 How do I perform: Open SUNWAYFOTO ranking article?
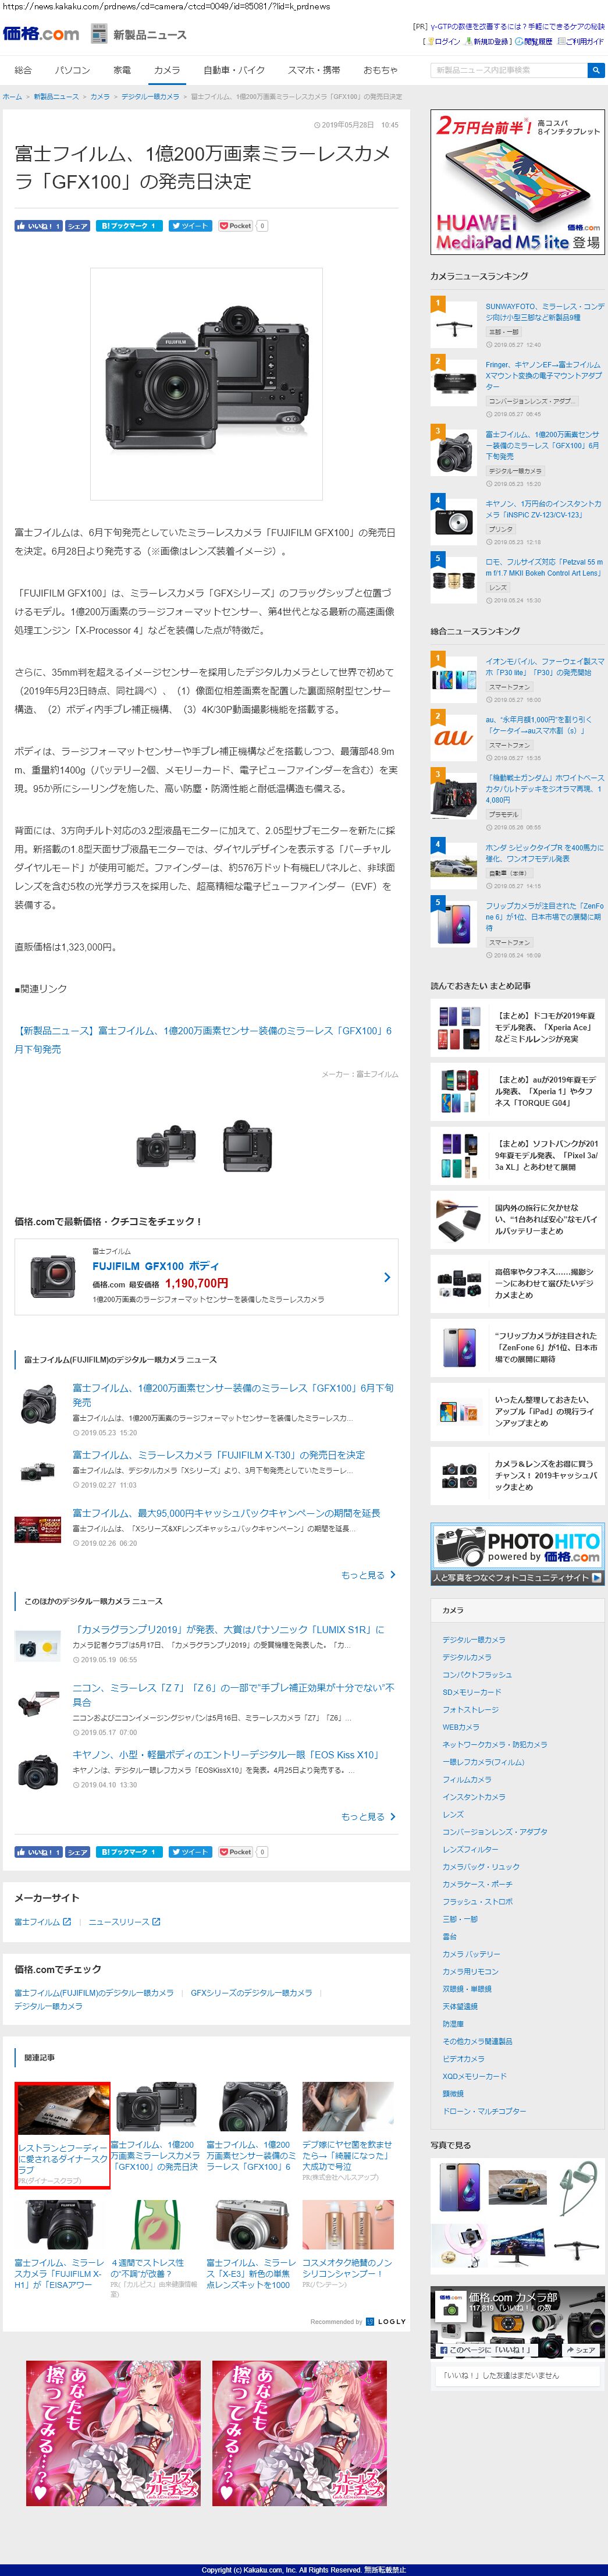(x=544, y=312)
